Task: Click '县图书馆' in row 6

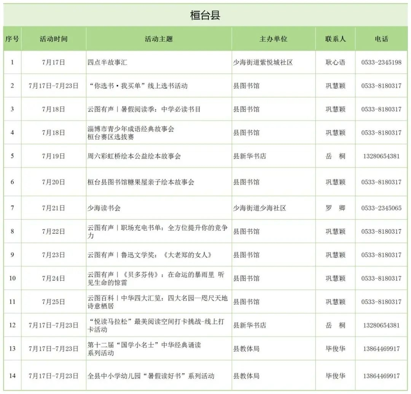Action: click(246, 182)
